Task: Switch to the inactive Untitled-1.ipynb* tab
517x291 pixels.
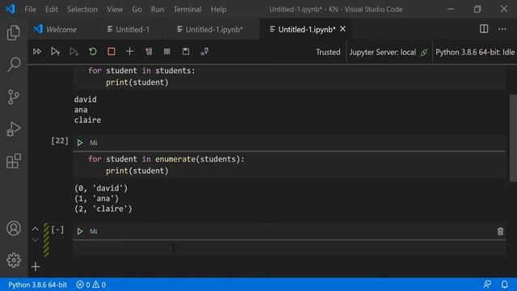Action: pyautogui.click(x=214, y=29)
